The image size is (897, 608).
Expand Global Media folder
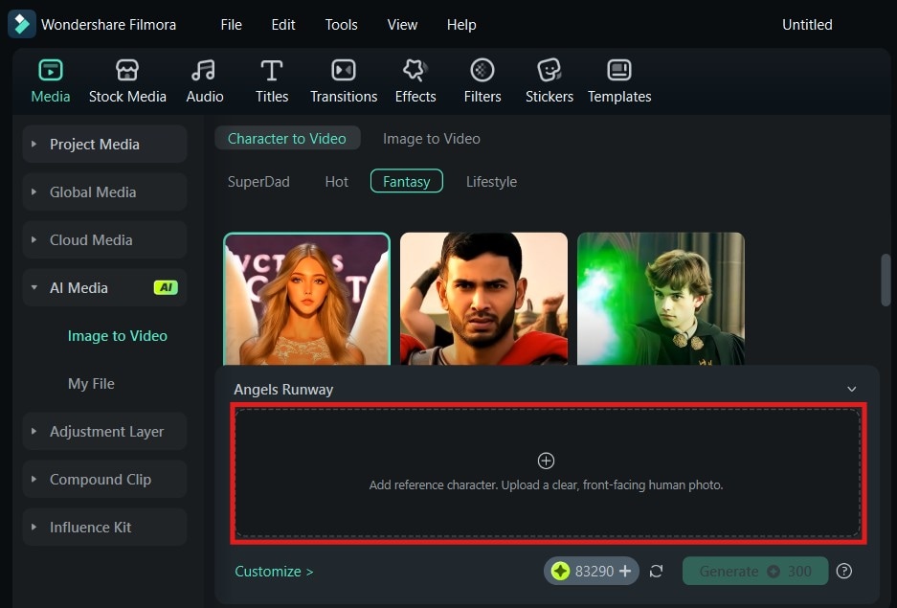[x=34, y=192]
